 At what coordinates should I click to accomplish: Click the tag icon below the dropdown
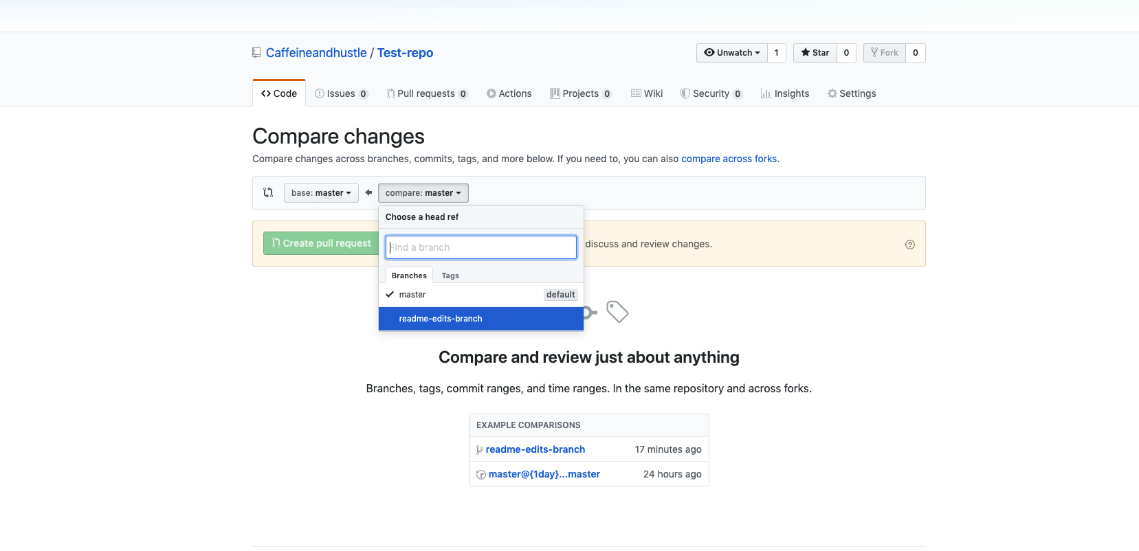click(x=617, y=312)
